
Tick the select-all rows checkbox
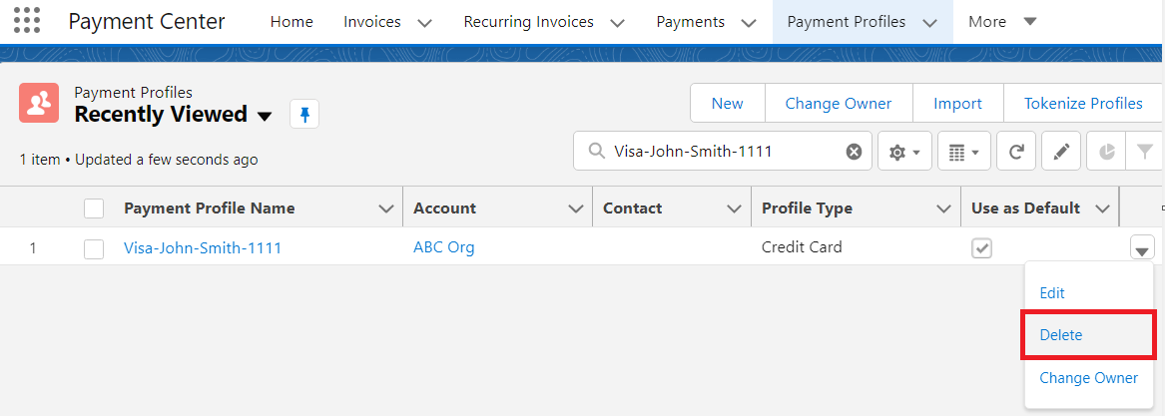pyautogui.click(x=94, y=208)
